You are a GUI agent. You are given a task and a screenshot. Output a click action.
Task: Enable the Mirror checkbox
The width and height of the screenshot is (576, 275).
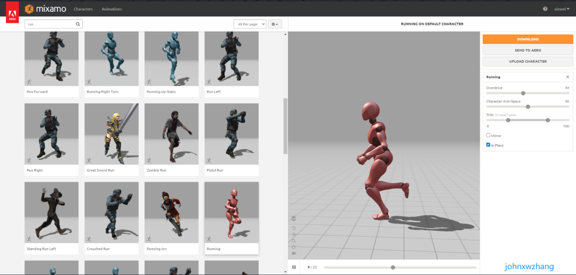tap(488, 135)
